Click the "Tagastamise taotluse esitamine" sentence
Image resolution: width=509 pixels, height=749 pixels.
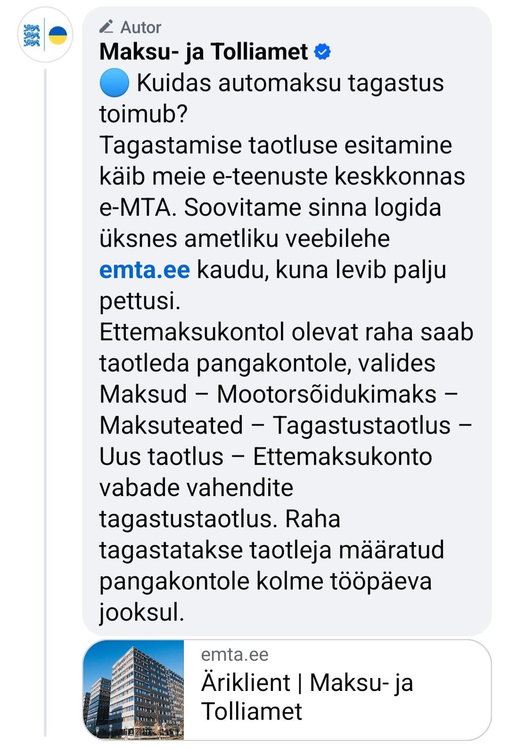[275, 145]
